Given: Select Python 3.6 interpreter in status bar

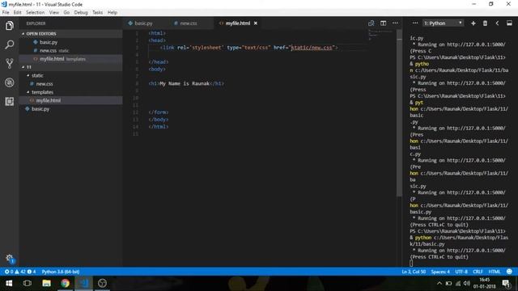Looking at the screenshot, I should click(61, 272).
